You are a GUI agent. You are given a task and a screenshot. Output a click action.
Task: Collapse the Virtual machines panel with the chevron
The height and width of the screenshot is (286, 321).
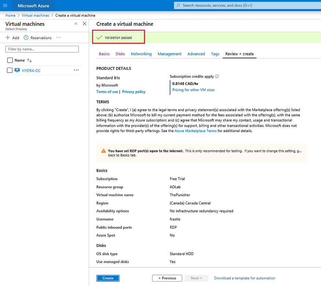76,23
